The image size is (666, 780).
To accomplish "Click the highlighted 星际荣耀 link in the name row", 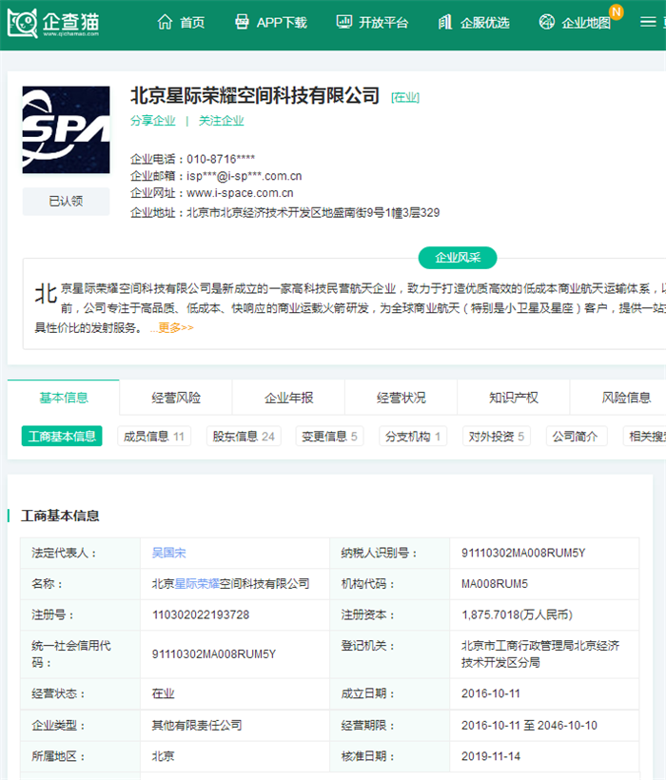I will (197, 583).
